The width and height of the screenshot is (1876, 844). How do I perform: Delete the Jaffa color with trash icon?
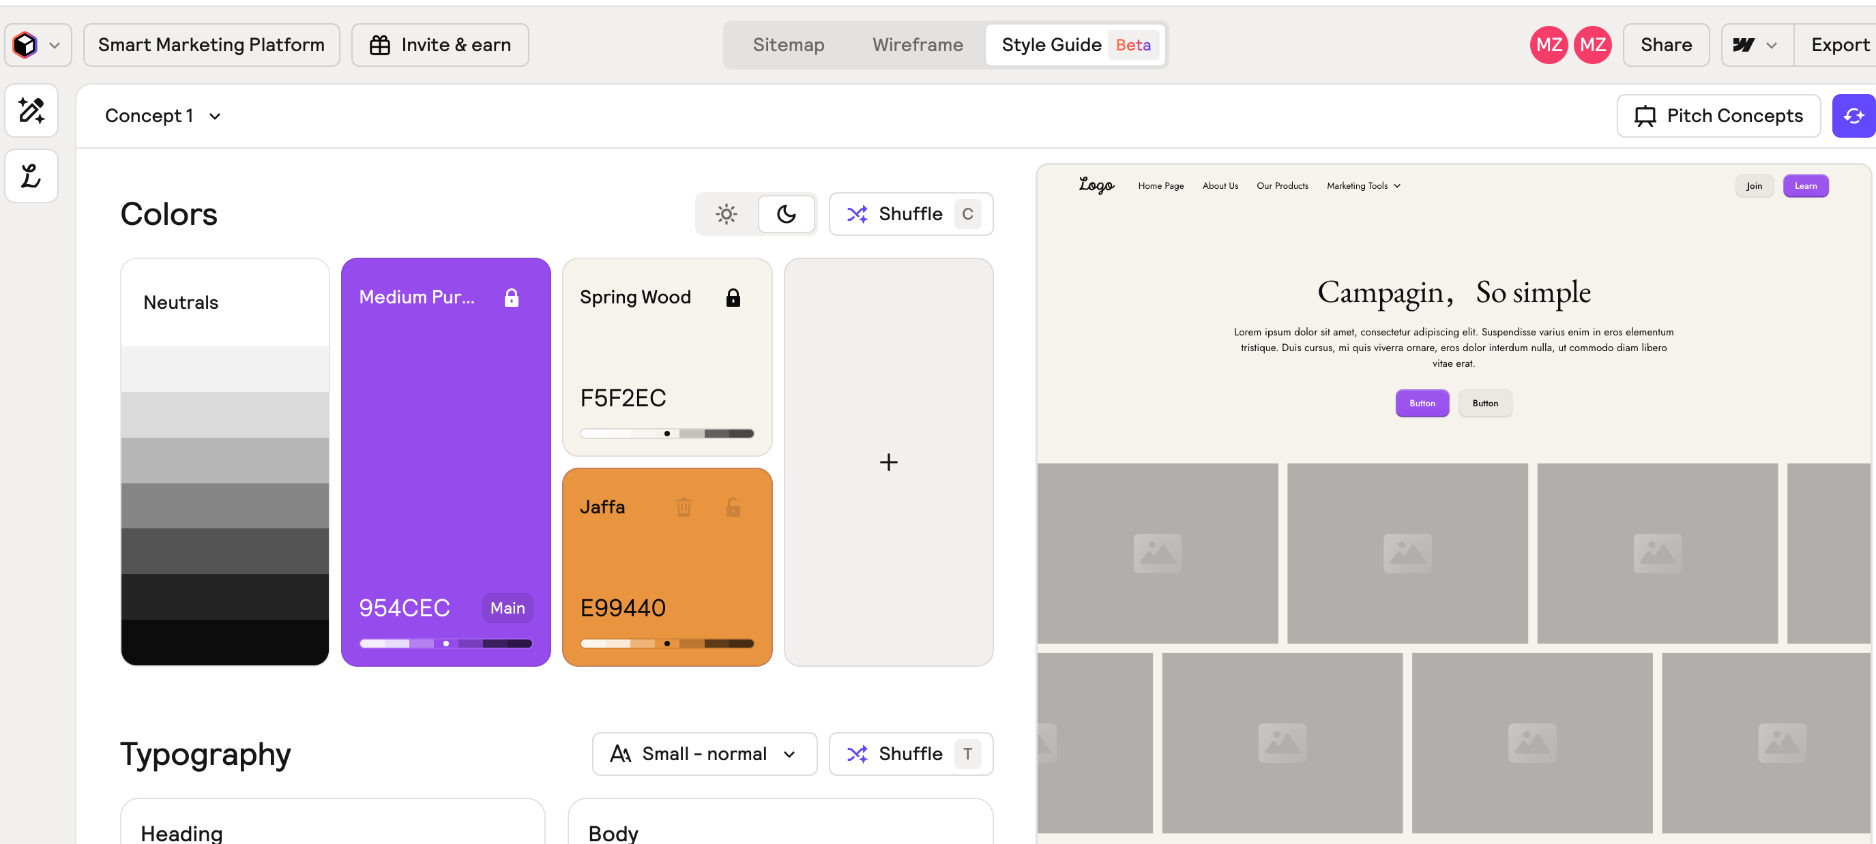[683, 507]
